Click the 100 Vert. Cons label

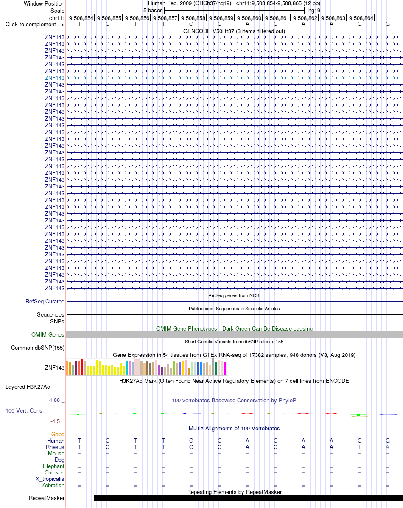click(24, 410)
